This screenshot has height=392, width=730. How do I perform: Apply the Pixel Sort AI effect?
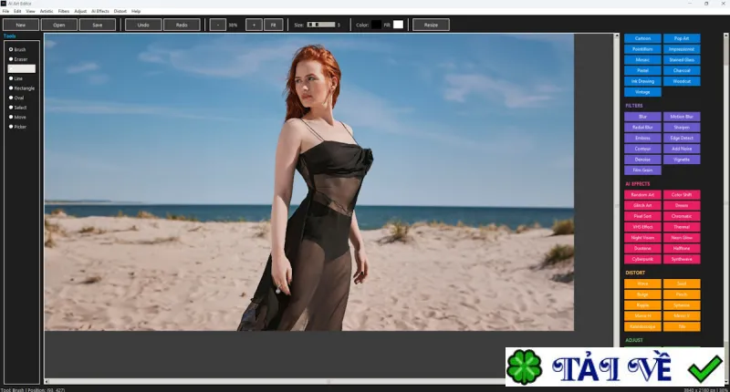[642, 216]
